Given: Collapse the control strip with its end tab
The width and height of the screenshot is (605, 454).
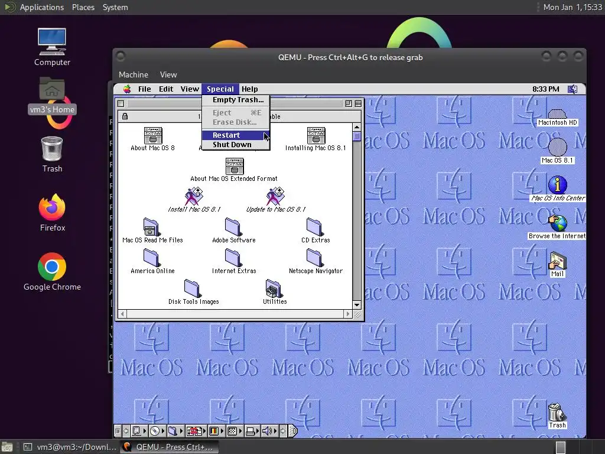Looking at the screenshot, I should tap(294, 431).
